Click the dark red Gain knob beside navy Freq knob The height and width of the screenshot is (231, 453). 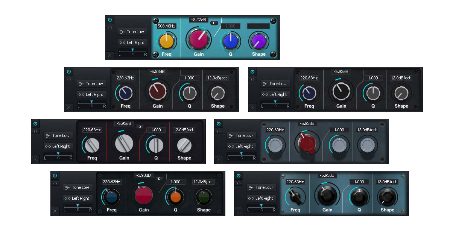(157, 91)
